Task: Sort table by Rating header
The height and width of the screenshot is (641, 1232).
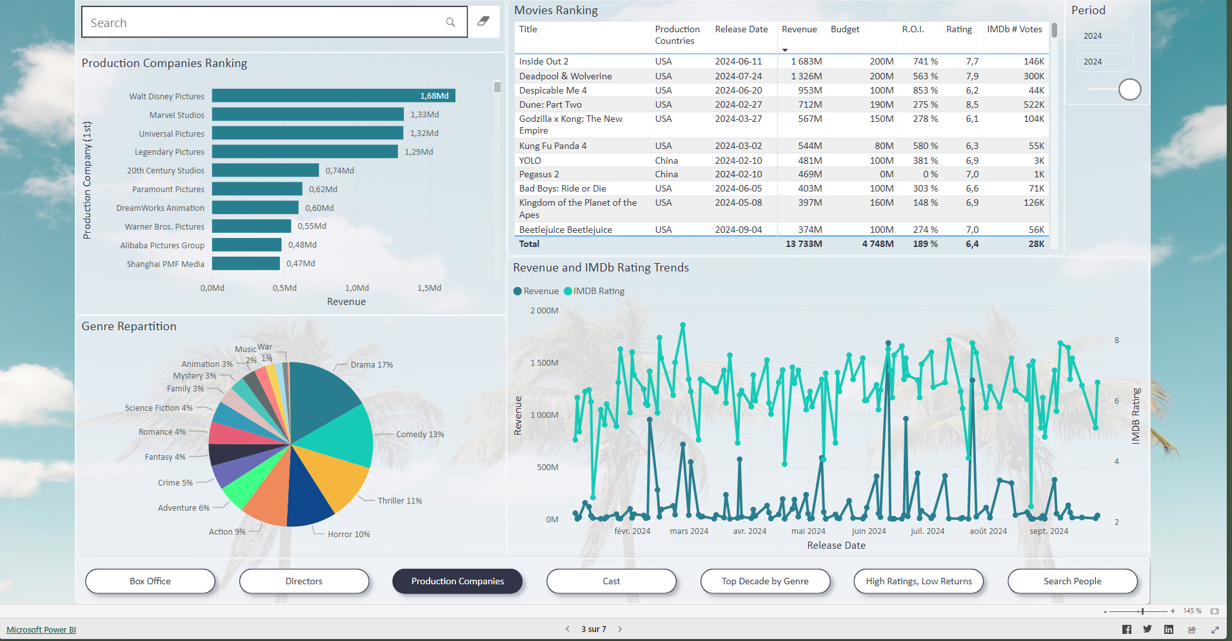Action: tap(959, 29)
